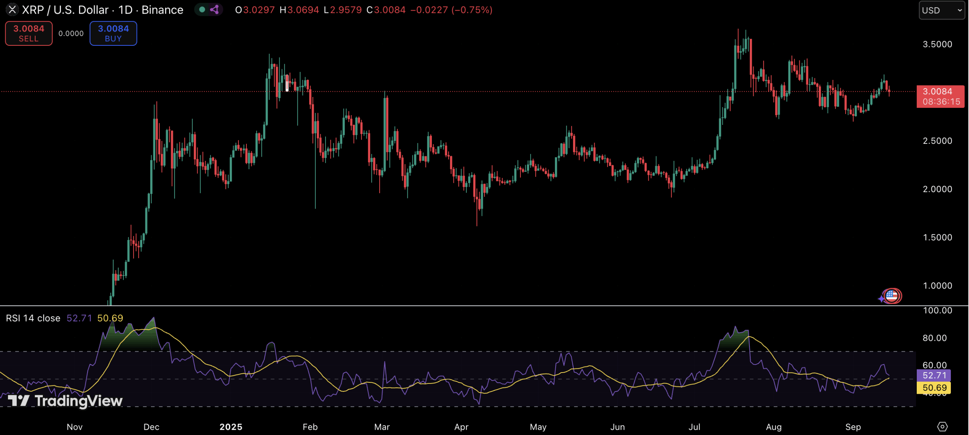This screenshot has height=435, width=969.
Task: Click the SELL 3.0084 button
Action: [29, 33]
